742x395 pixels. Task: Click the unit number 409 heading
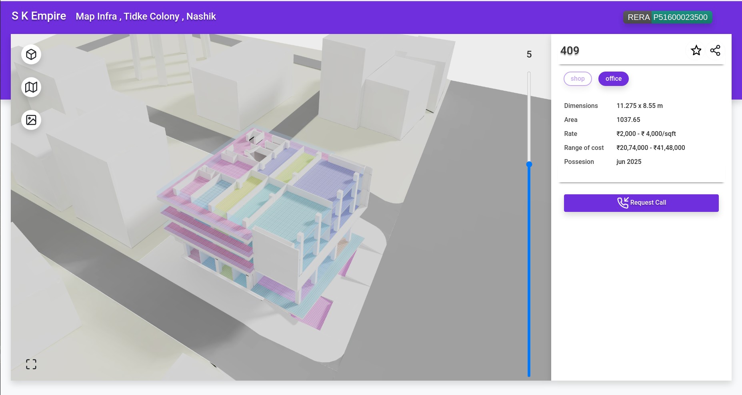[570, 50]
